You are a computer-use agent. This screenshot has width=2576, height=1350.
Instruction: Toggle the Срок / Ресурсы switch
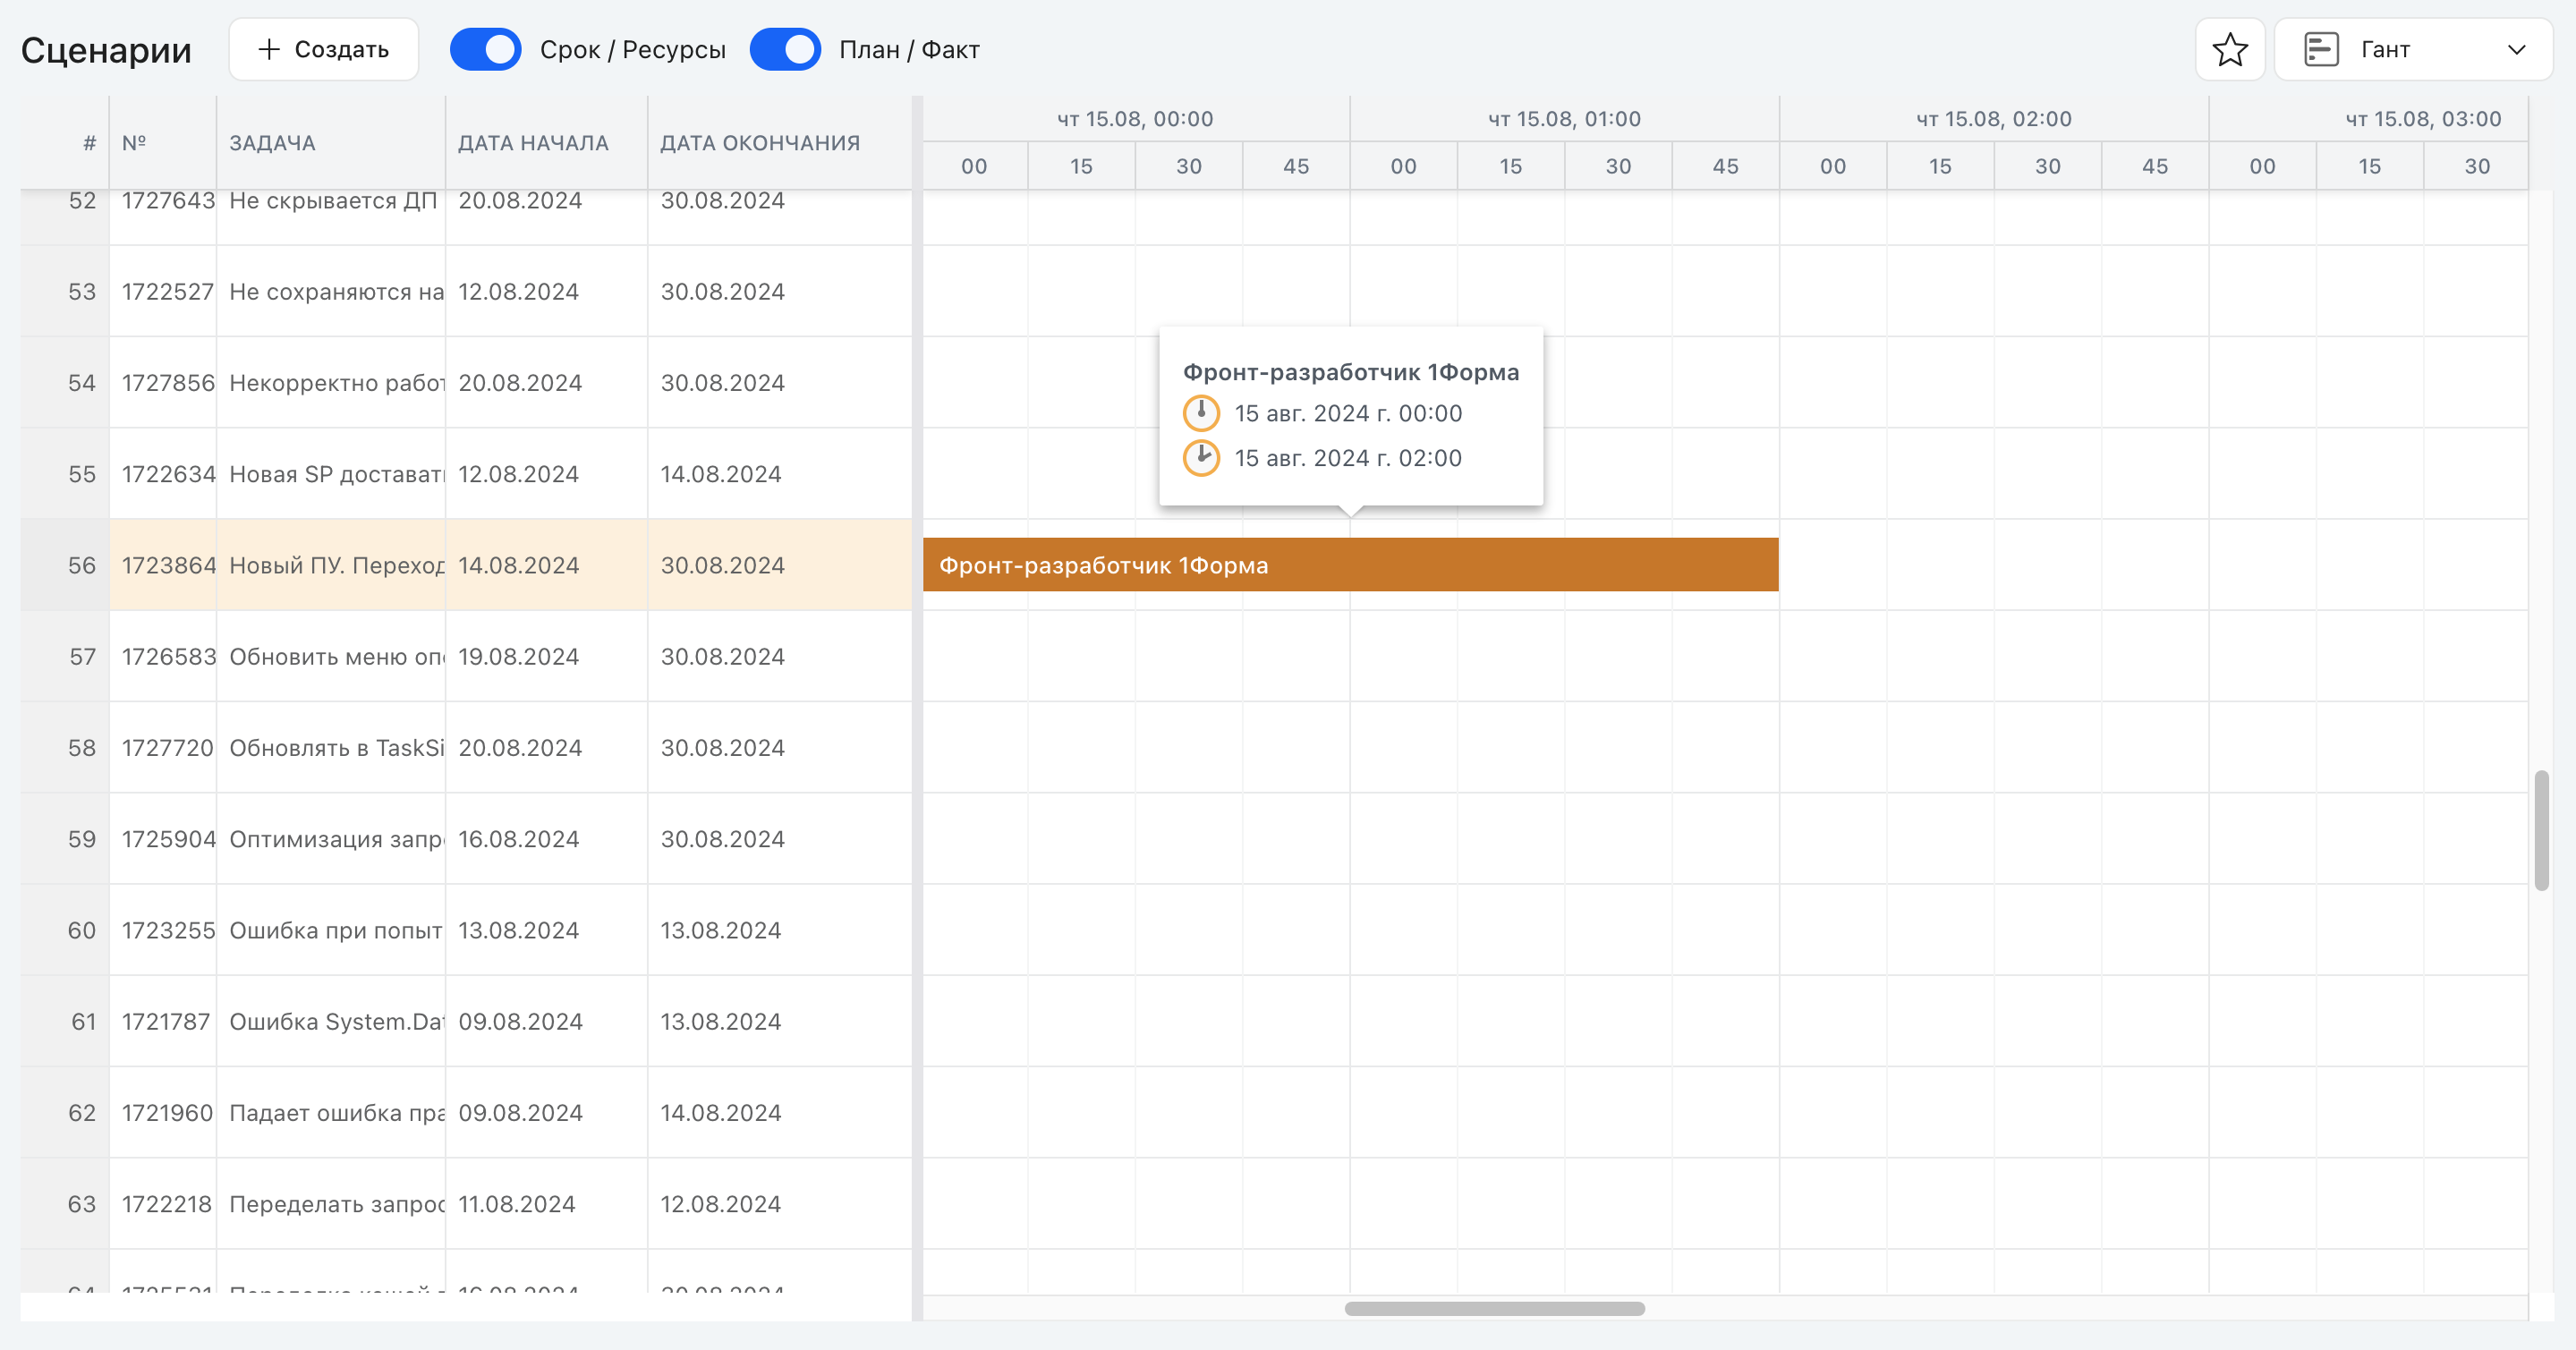click(x=486, y=47)
